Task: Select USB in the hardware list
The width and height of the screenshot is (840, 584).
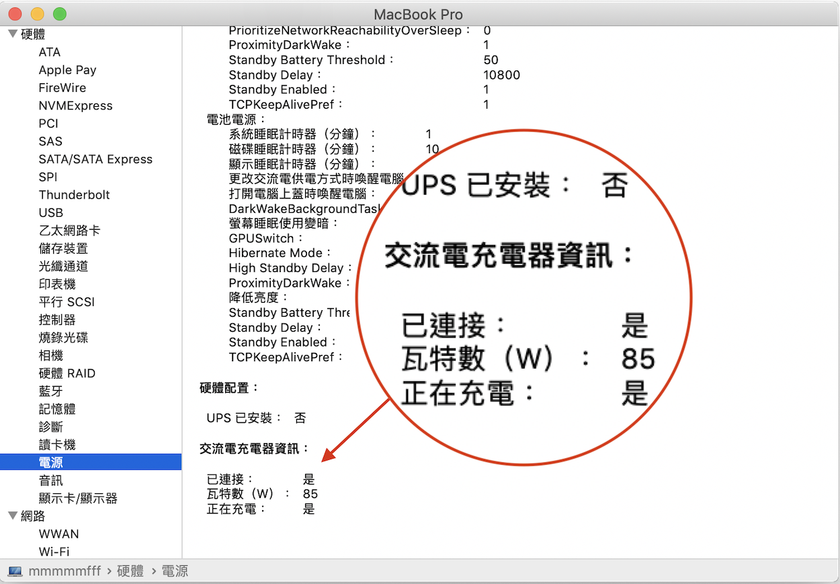Action: tap(51, 213)
